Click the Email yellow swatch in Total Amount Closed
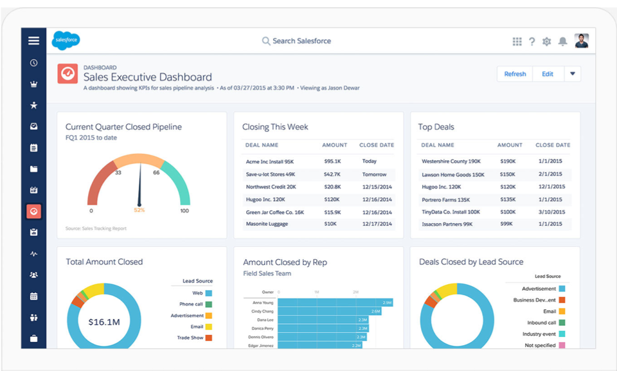 tap(208, 327)
